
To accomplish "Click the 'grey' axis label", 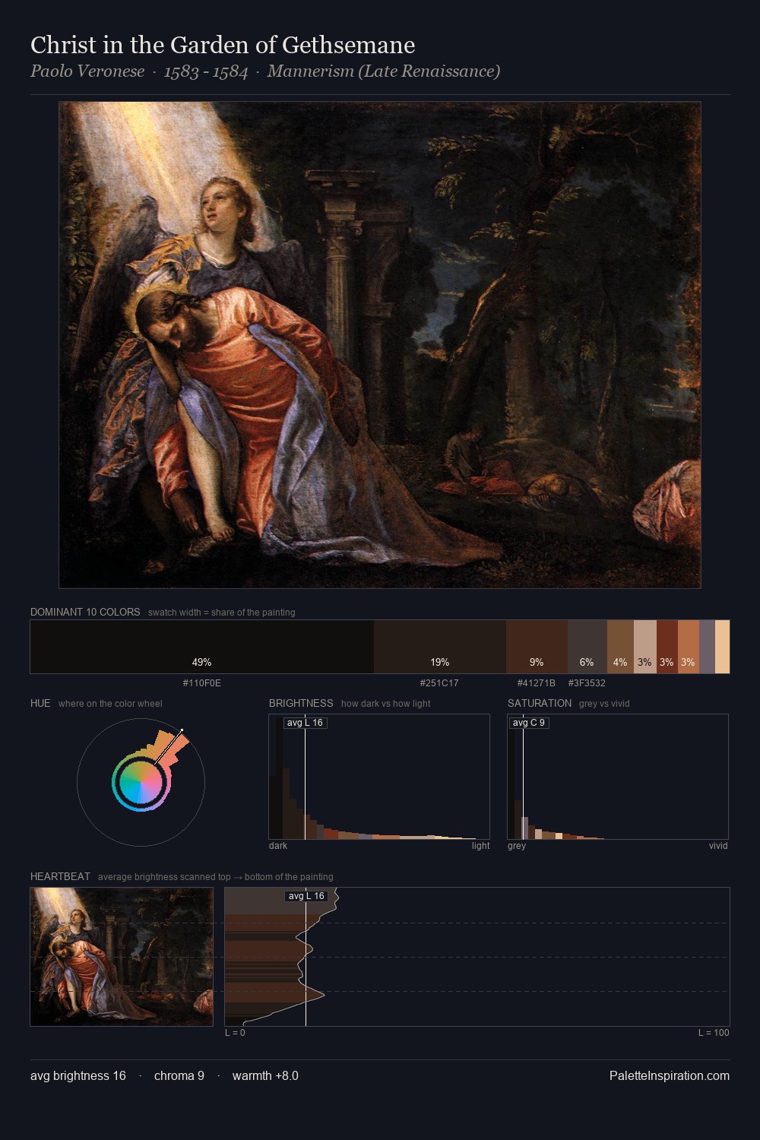I will pyautogui.click(x=517, y=846).
